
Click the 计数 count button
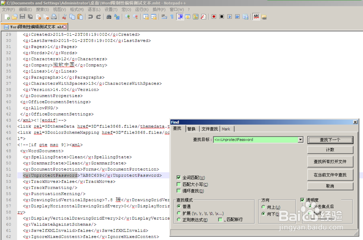pyautogui.click(x=330, y=150)
